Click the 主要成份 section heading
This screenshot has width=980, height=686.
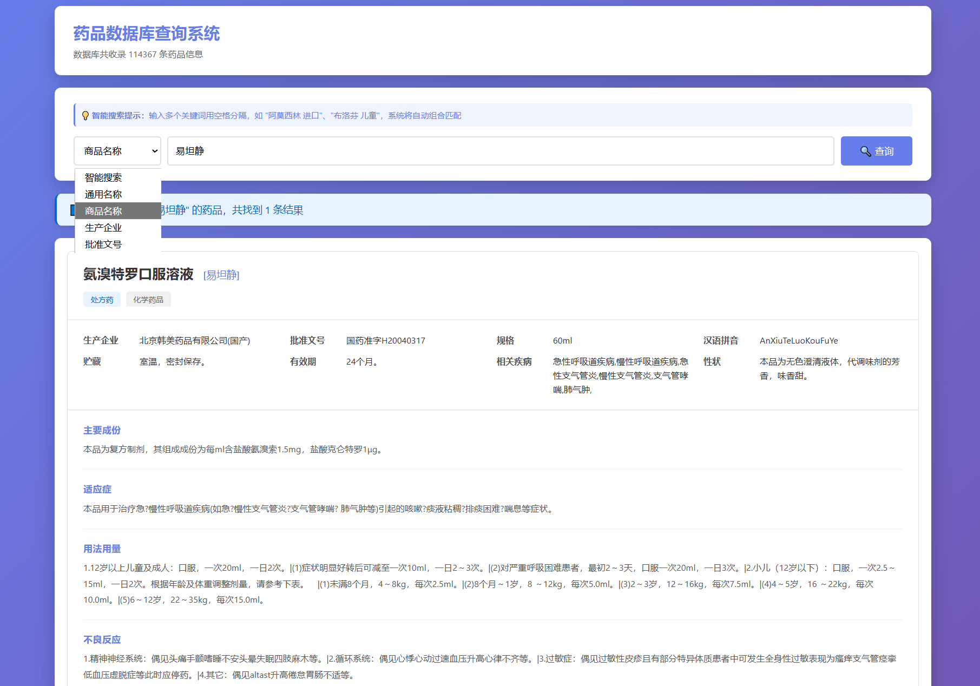click(102, 430)
